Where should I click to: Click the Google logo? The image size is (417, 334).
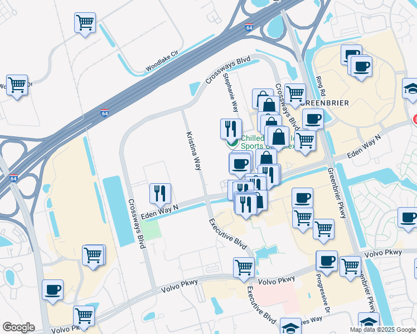click(18, 327)
